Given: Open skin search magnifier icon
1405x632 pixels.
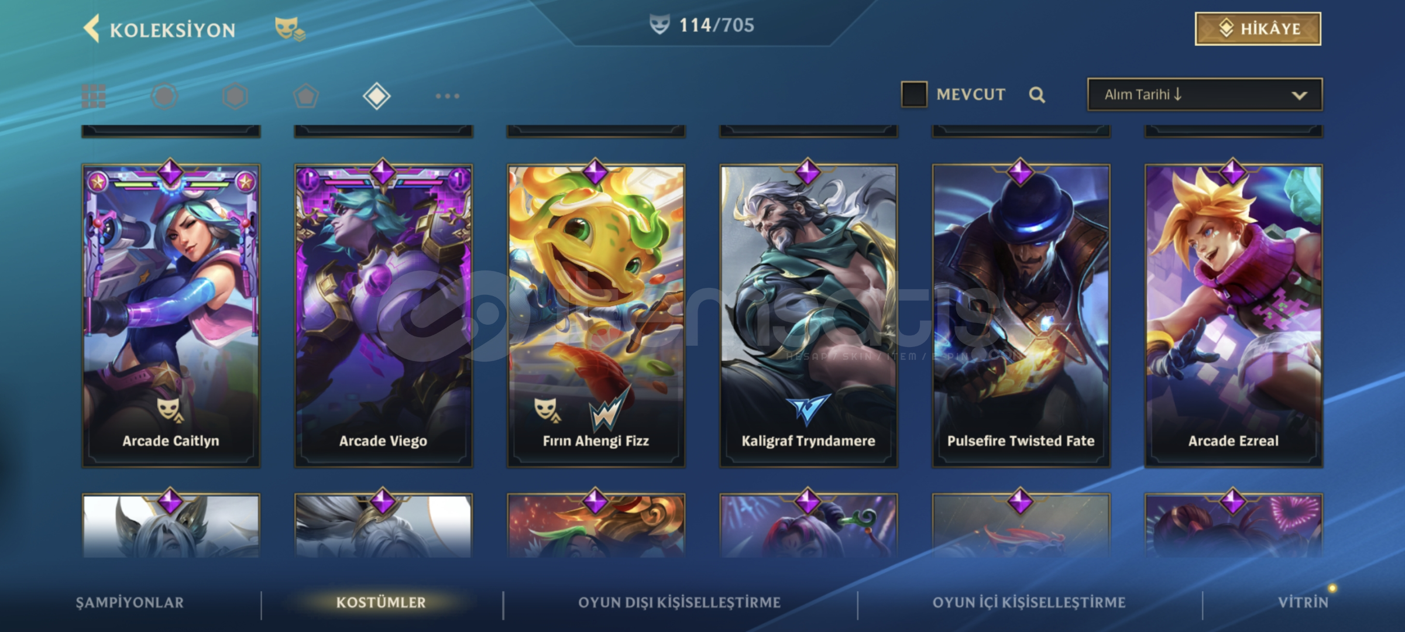Looking at the screenshot, I should pos(1037,95).
